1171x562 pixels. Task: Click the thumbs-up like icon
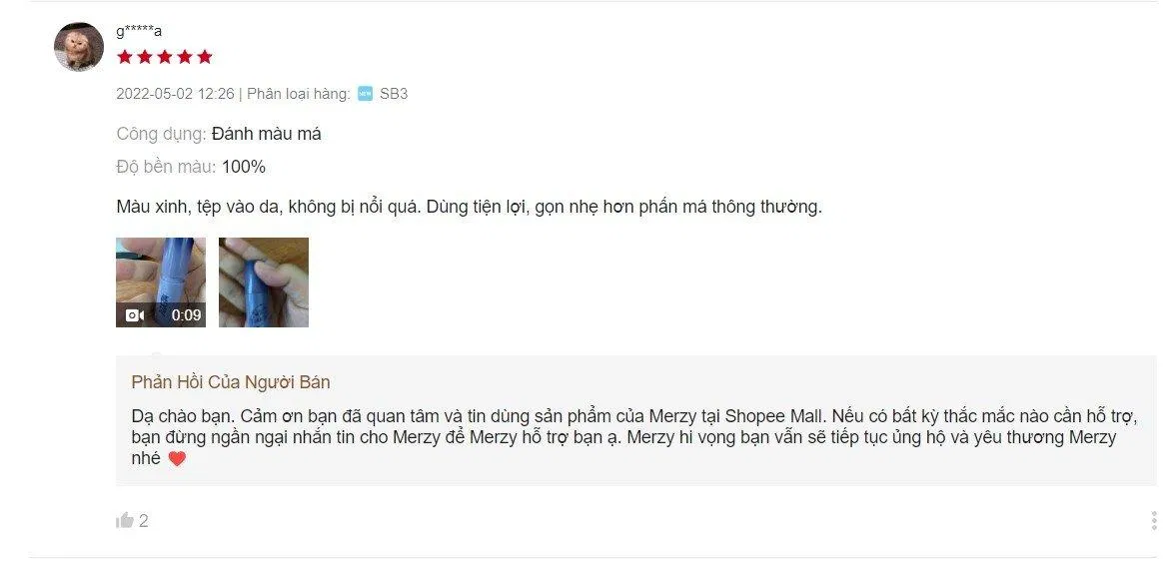click(125, 521)
